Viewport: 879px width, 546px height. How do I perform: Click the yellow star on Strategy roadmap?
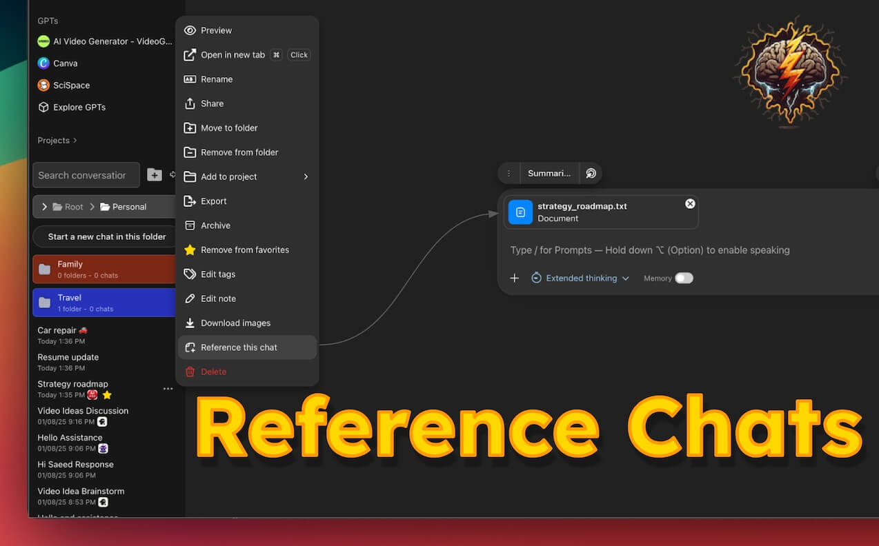pyautogui.click(x=107, y=395)
